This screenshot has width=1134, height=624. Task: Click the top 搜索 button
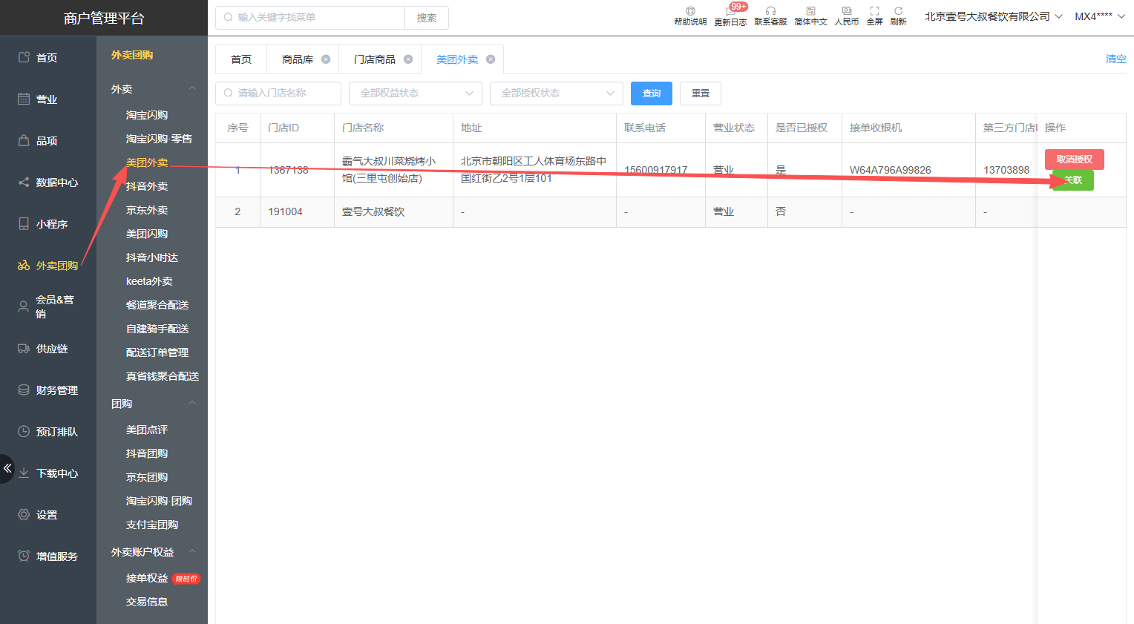[427, 18]
